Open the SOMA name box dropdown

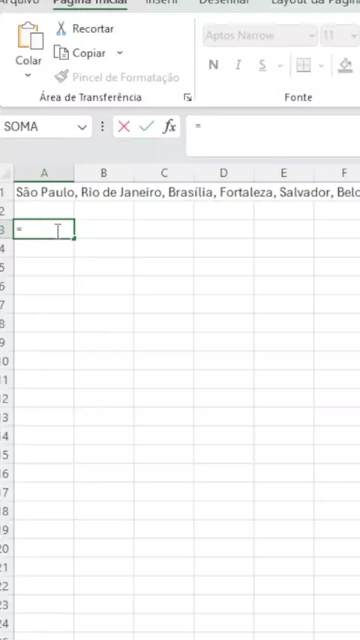click(82, 127)
